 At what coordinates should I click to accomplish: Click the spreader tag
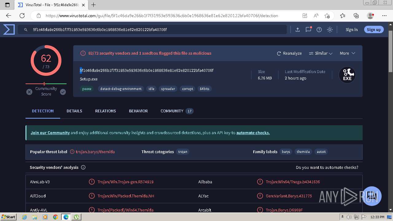[x=168, y=89]
